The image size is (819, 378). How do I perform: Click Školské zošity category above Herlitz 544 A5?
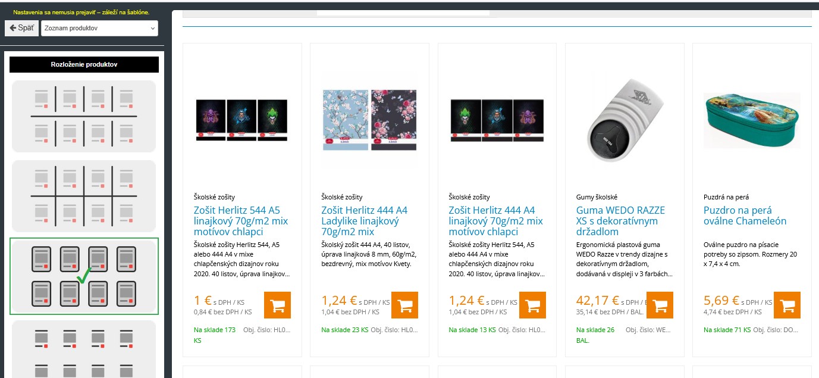214,197
